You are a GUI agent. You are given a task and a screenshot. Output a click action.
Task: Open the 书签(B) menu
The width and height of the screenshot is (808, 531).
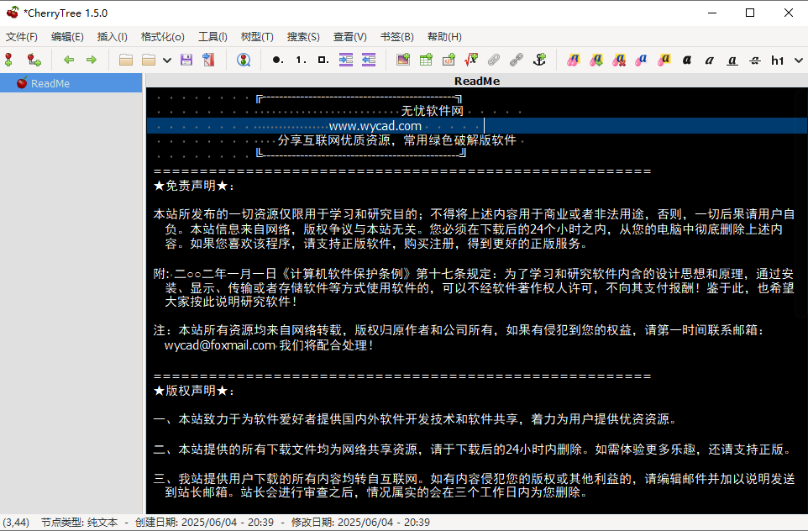[395, 36]
